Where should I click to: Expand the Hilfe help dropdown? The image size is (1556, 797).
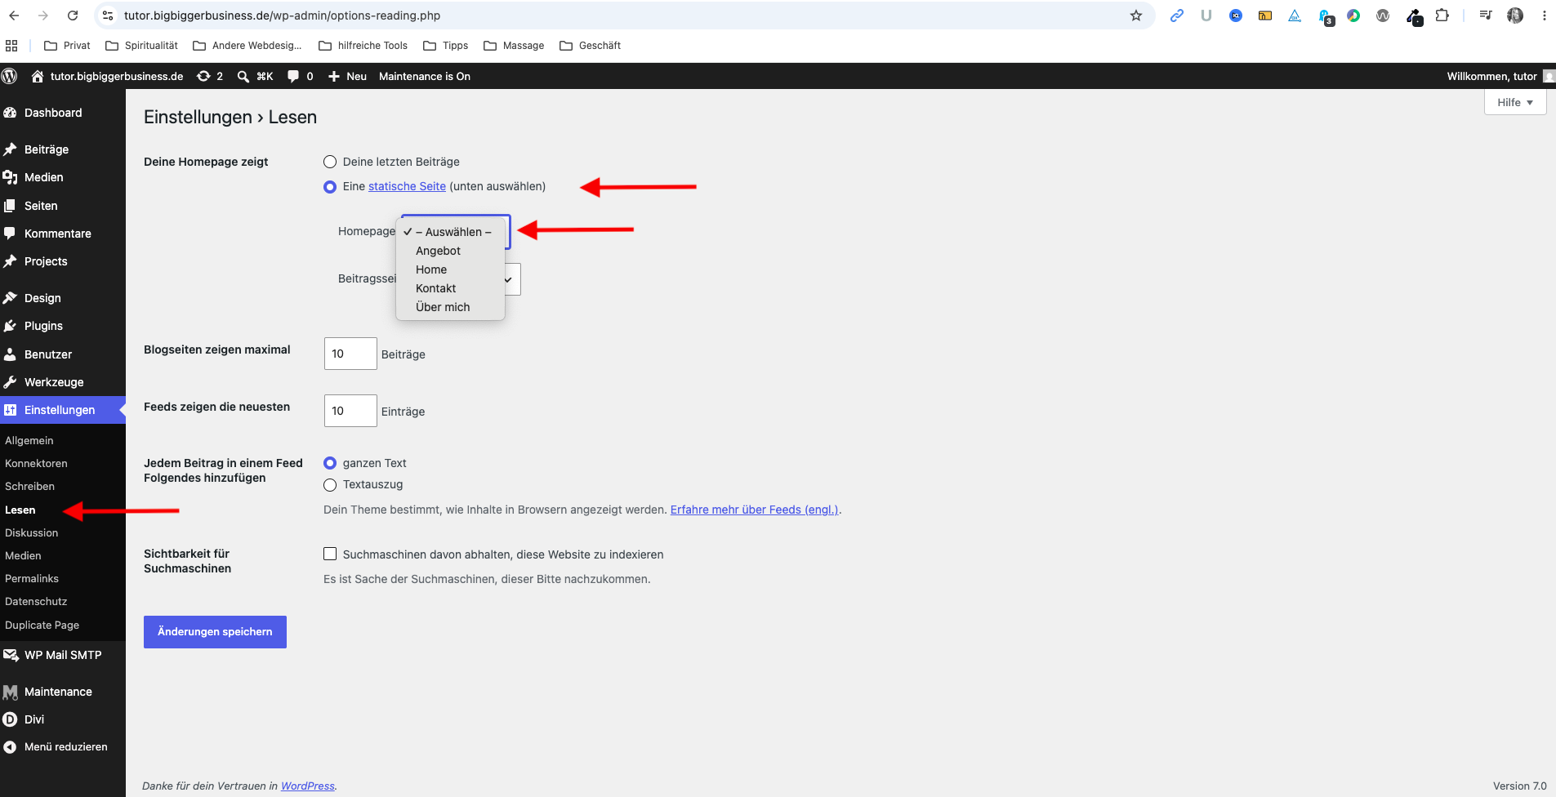point(1515,102)
